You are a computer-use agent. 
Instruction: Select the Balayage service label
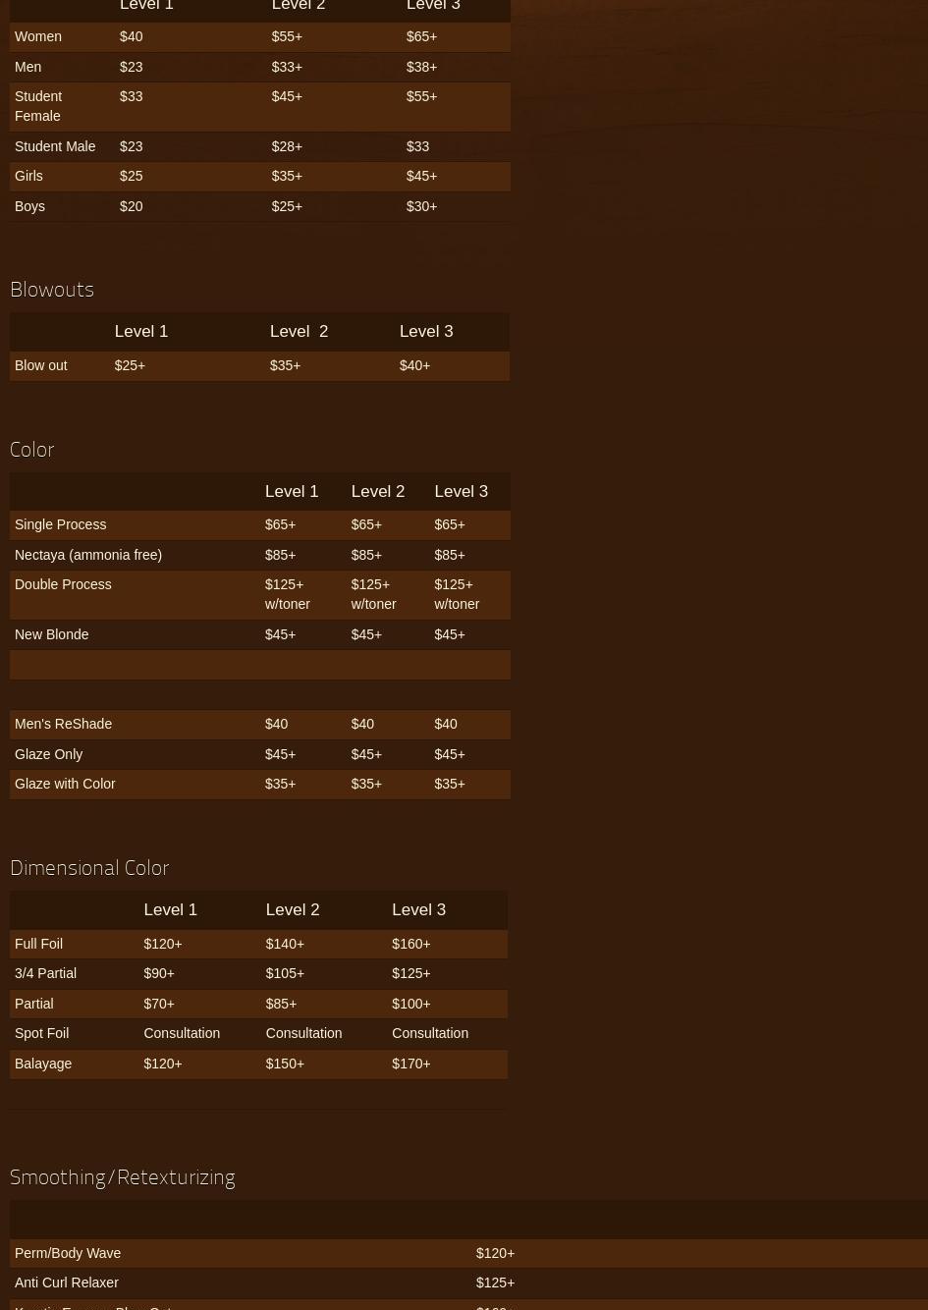(x=43, y=1064)
